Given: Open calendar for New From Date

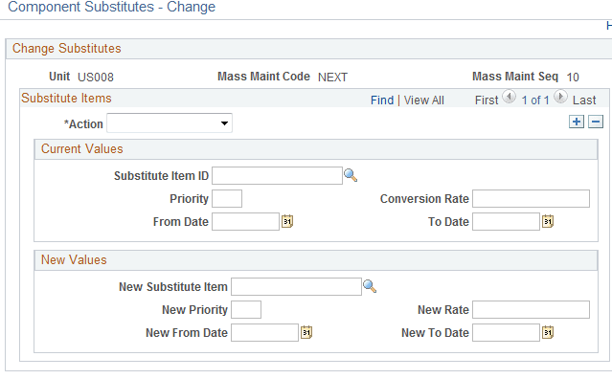Looking at the screenshot, I should tap(306, 332).
